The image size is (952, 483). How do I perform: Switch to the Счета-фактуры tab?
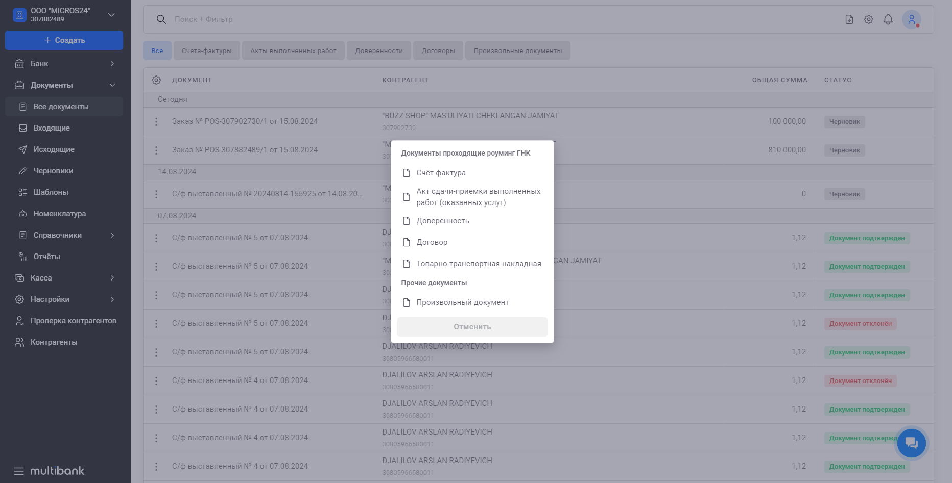click(x=206, y=51)
